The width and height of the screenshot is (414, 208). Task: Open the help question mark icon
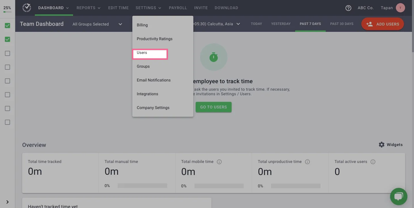[x=348, y=8]
